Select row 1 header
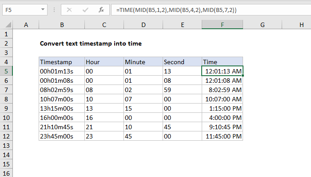311x177 pixels. (6, 34)
